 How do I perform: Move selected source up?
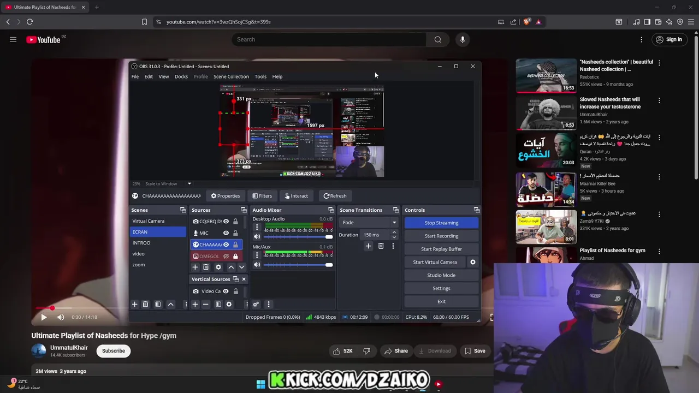coord(231,267)
